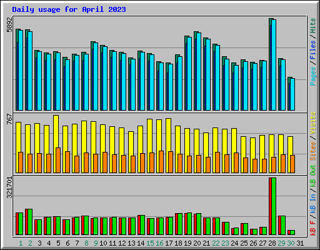Select day label "12" on the x-axis
The width and height of the screenshot is (320, 250).
click(122, 243)
